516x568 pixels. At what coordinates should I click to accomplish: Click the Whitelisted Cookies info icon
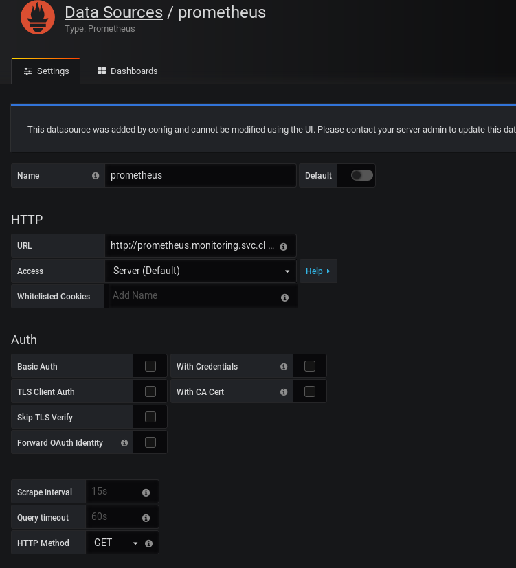point(285,297)
